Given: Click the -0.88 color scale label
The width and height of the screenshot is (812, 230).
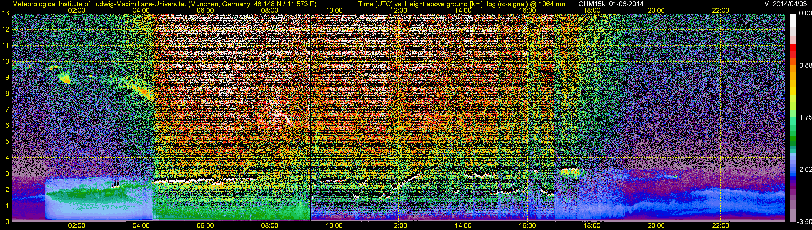Looking at the screenshot, I should point(804,65).
